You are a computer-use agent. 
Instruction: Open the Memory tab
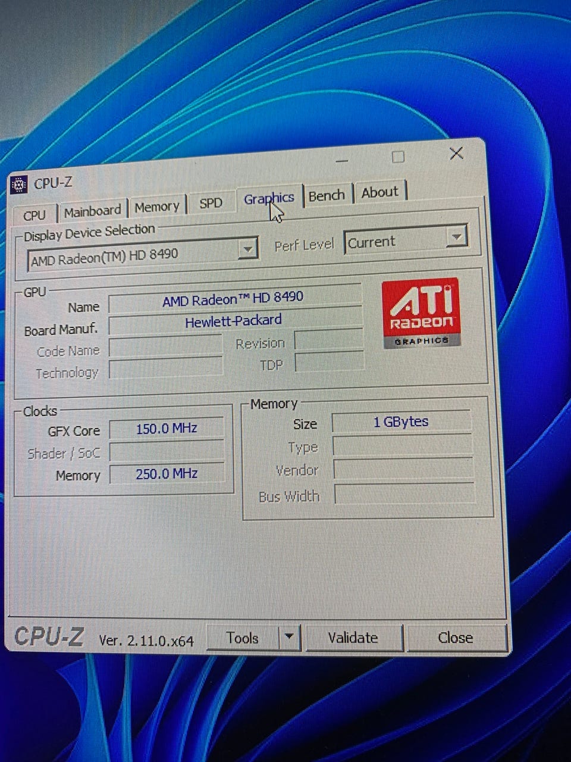click(157, 207)
